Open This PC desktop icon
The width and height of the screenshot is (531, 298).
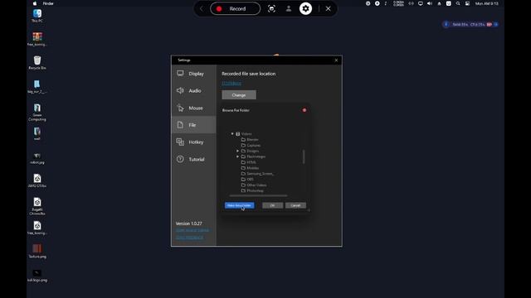(x=37, y=16)
